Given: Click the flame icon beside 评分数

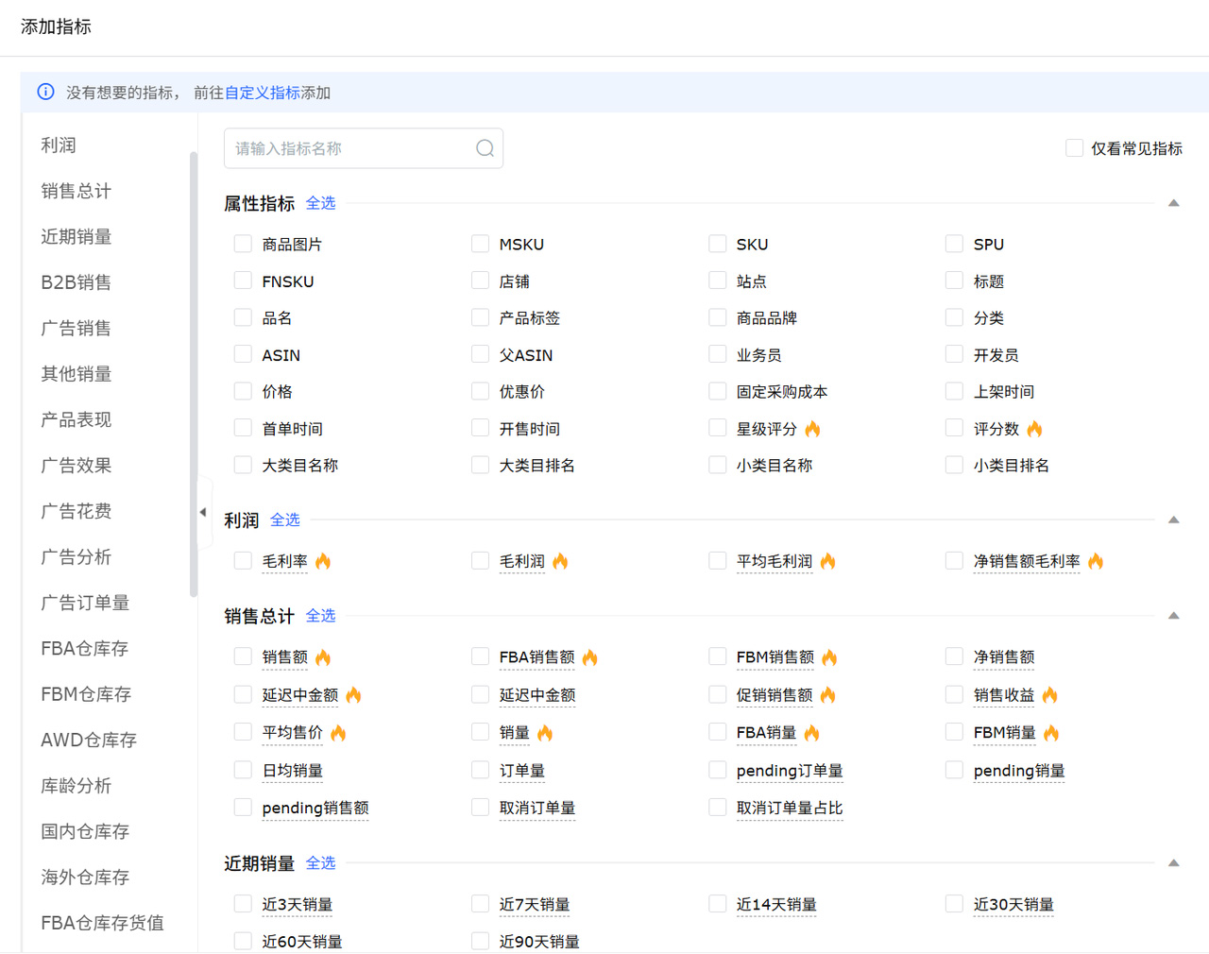Looking at the screenshot, I should point(1034,429).
